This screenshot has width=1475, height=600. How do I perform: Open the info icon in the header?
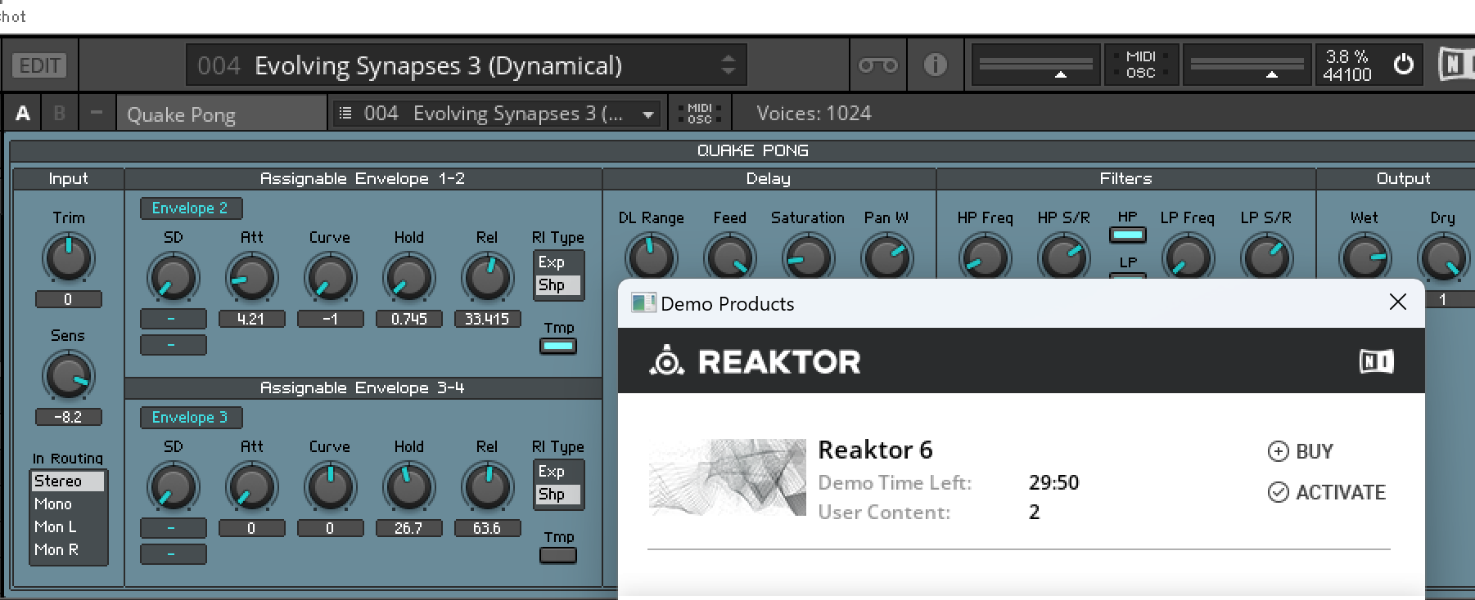point(935,65)
